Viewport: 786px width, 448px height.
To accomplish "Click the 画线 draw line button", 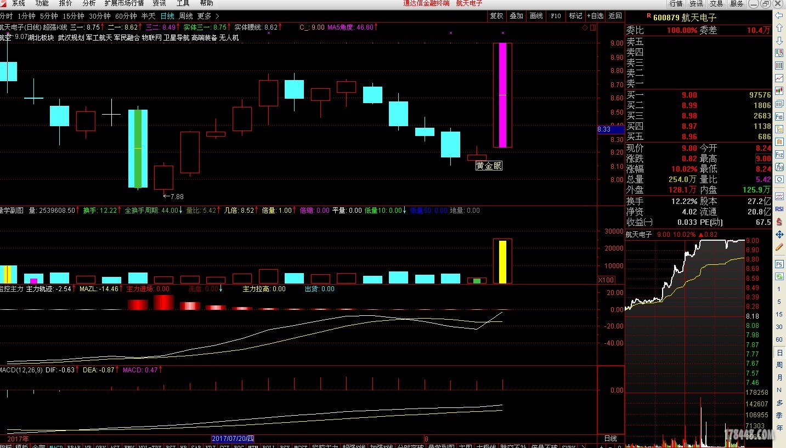I will coord(536,16).
